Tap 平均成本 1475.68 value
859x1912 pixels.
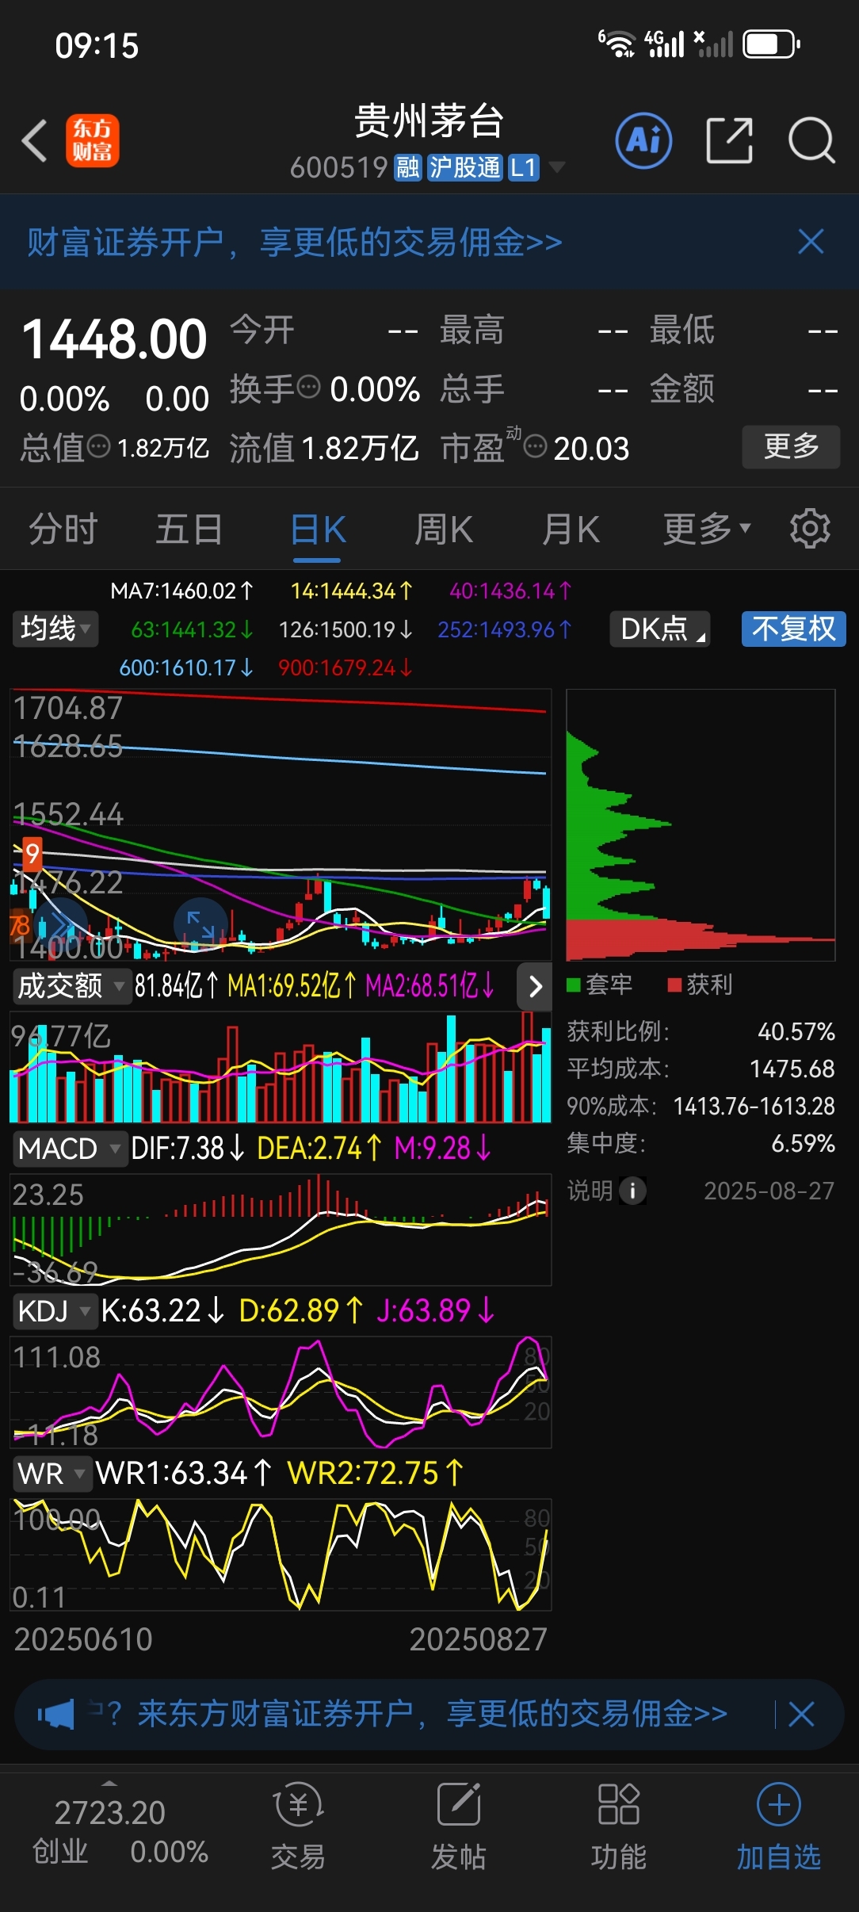click(x=792, y=1069)
